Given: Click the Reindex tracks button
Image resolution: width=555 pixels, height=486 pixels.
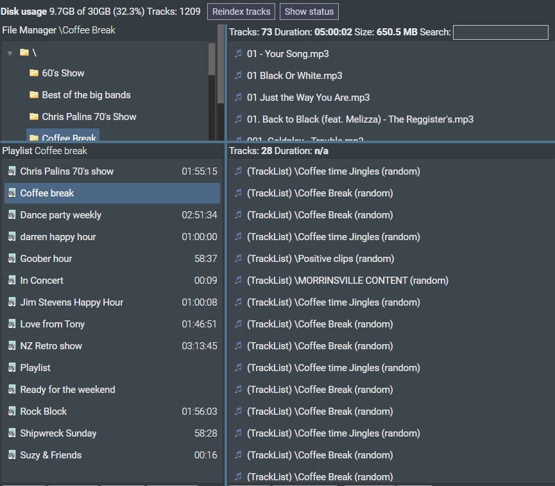Looking at the screenshot, I should [x=242, y=12].
